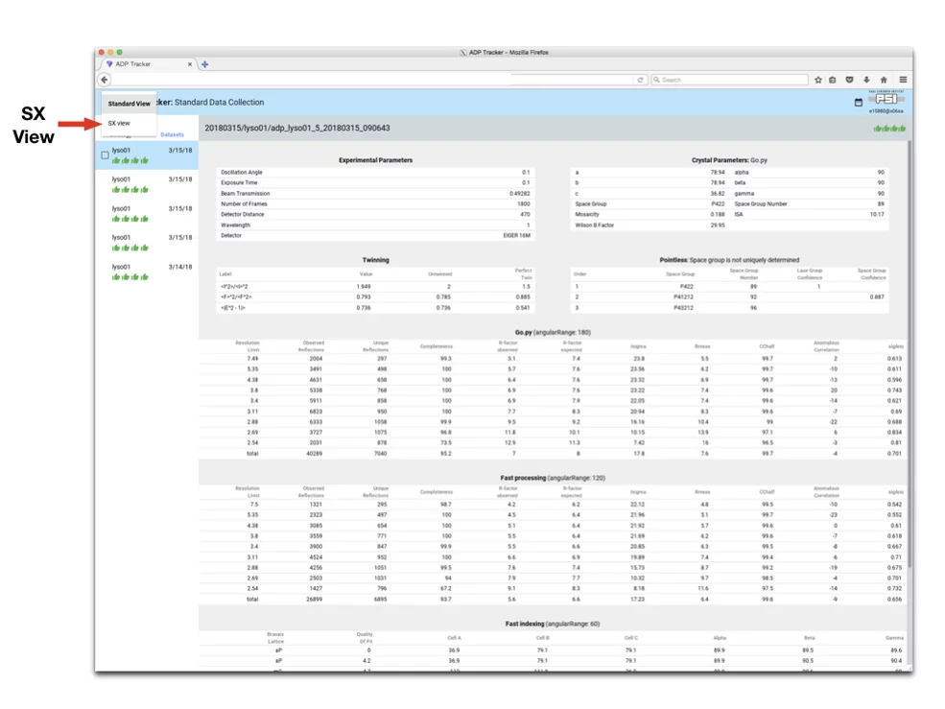This screenshot has width=945, height=709.
Task: Click the Standard Data Collection page title
Action: pyautogui.click(x=220, y=103)
